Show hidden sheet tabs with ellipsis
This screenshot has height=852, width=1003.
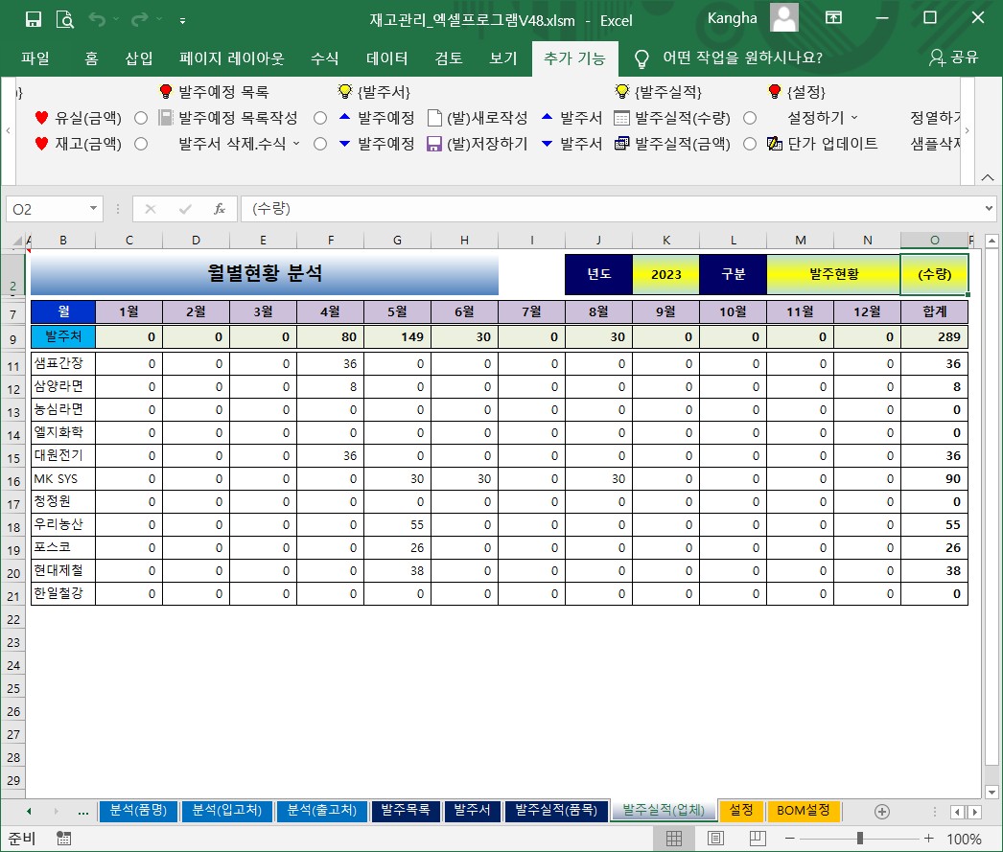(83, 812)
